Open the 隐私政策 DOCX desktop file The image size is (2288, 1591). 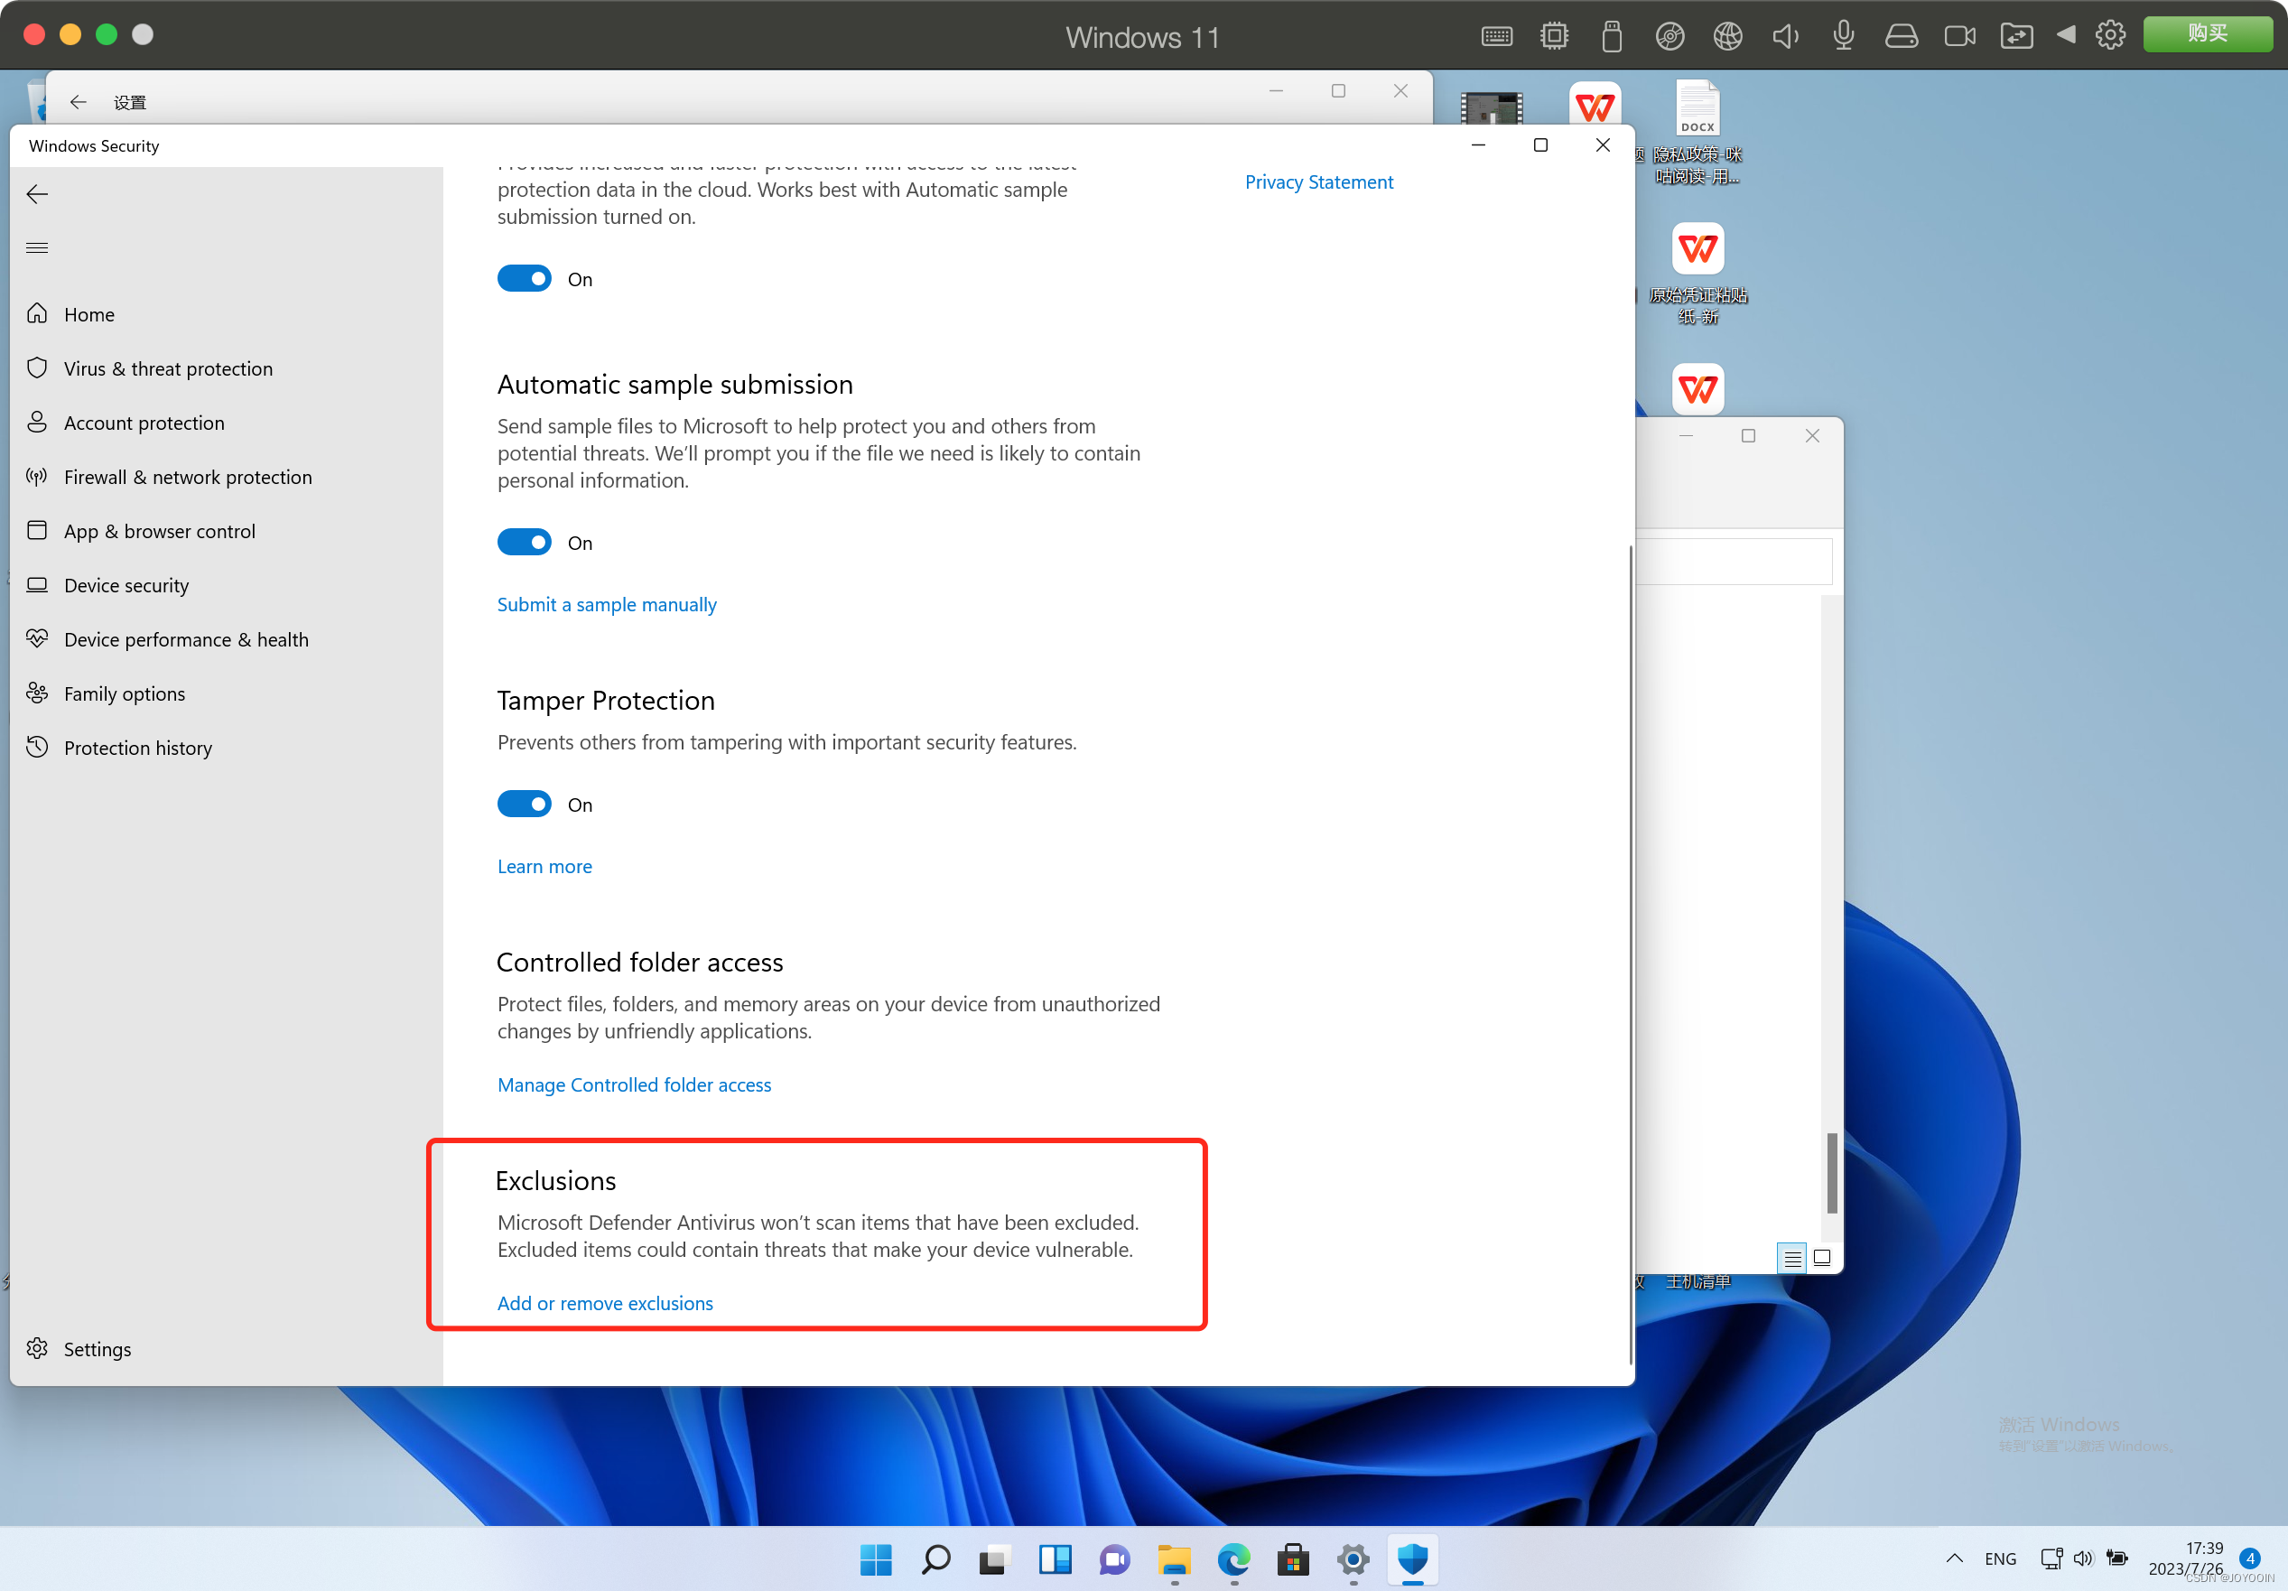pos(1698,133)
